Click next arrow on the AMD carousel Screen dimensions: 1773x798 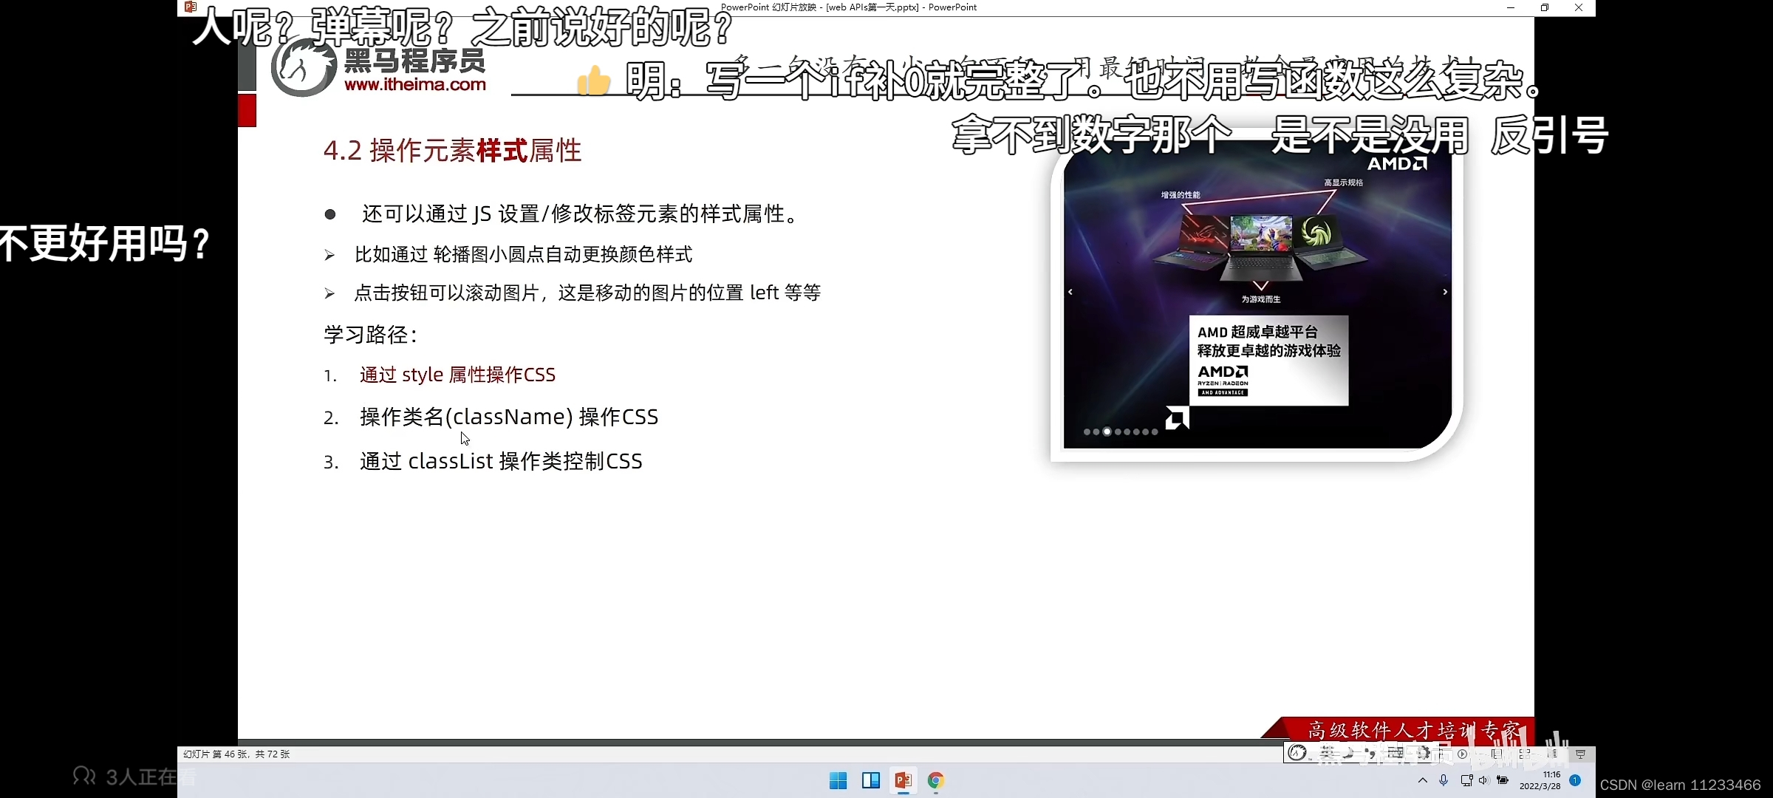click(x=1445, y=292)
